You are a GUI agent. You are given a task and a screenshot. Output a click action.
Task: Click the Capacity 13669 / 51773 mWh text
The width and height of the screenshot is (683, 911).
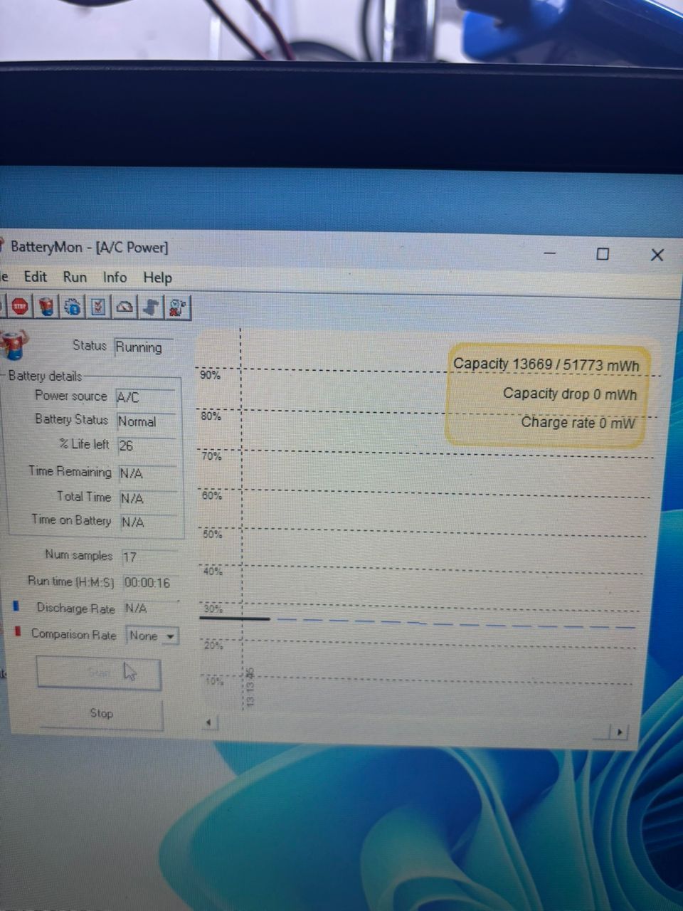(546, 364)
